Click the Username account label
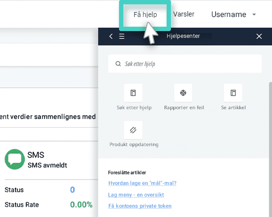Image resolution: width=272 pixels, height=217 pixels. (229, 15)
